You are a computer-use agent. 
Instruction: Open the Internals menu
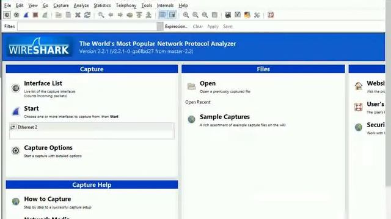165,5
